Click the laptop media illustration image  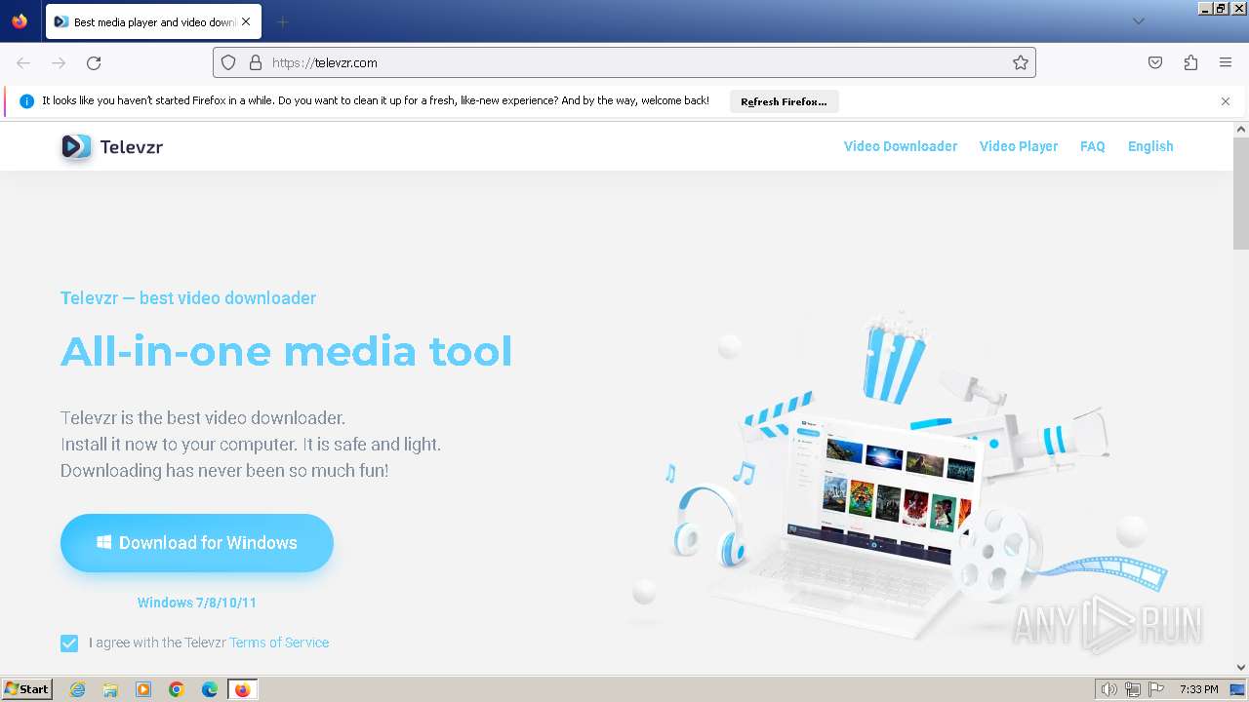pyautogui.click(x=898, y=478)
